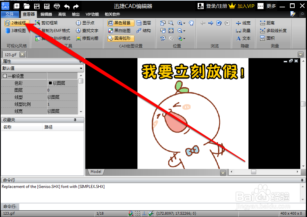Pin the 命令行 command line panel
The height and width of the screenshot is (217, 307).
pyautogui.click(x=302, y=180)
